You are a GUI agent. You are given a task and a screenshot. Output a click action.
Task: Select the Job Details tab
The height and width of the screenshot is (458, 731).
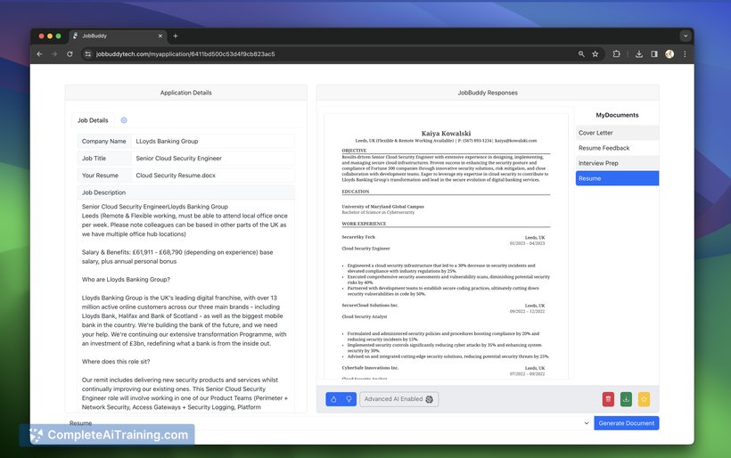(93, 120)
